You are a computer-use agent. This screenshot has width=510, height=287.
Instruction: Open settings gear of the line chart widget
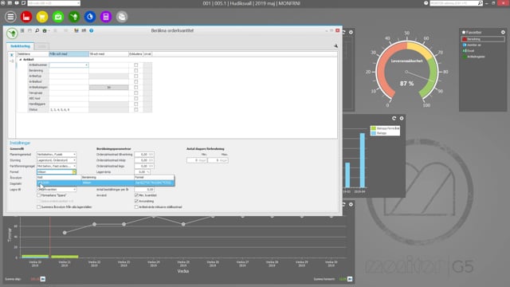(351, 204)
